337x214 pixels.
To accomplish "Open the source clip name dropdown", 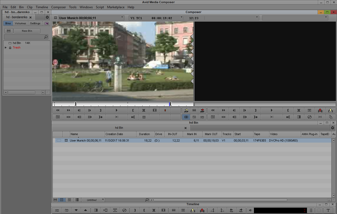I will 122,17.
